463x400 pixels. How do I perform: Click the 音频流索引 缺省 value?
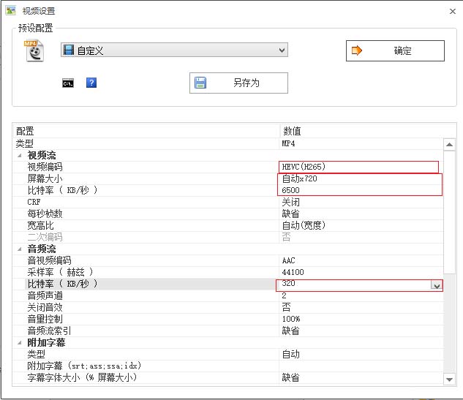coord(291,331)
